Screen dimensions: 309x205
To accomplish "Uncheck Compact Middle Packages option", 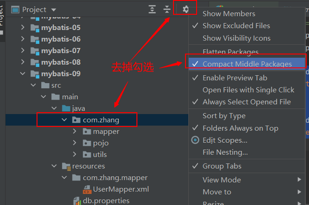I will [247, 64].
